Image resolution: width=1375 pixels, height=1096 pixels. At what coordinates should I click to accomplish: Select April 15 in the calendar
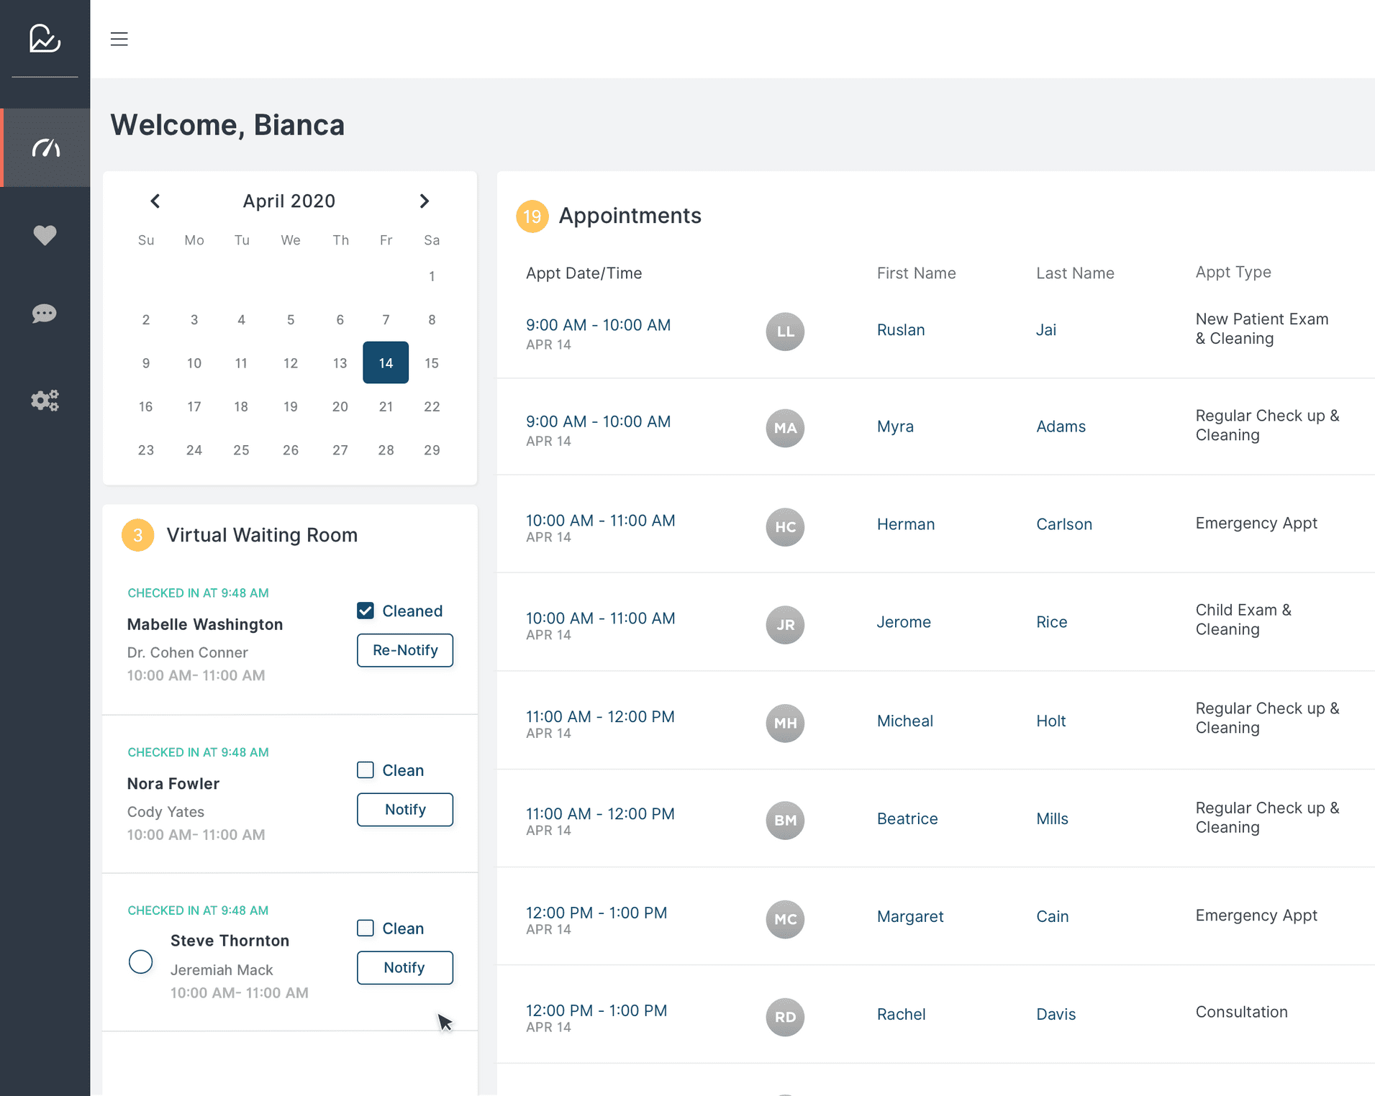pos(431,363)
